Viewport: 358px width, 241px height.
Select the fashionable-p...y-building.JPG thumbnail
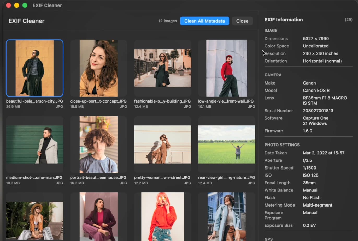(162, 68)
